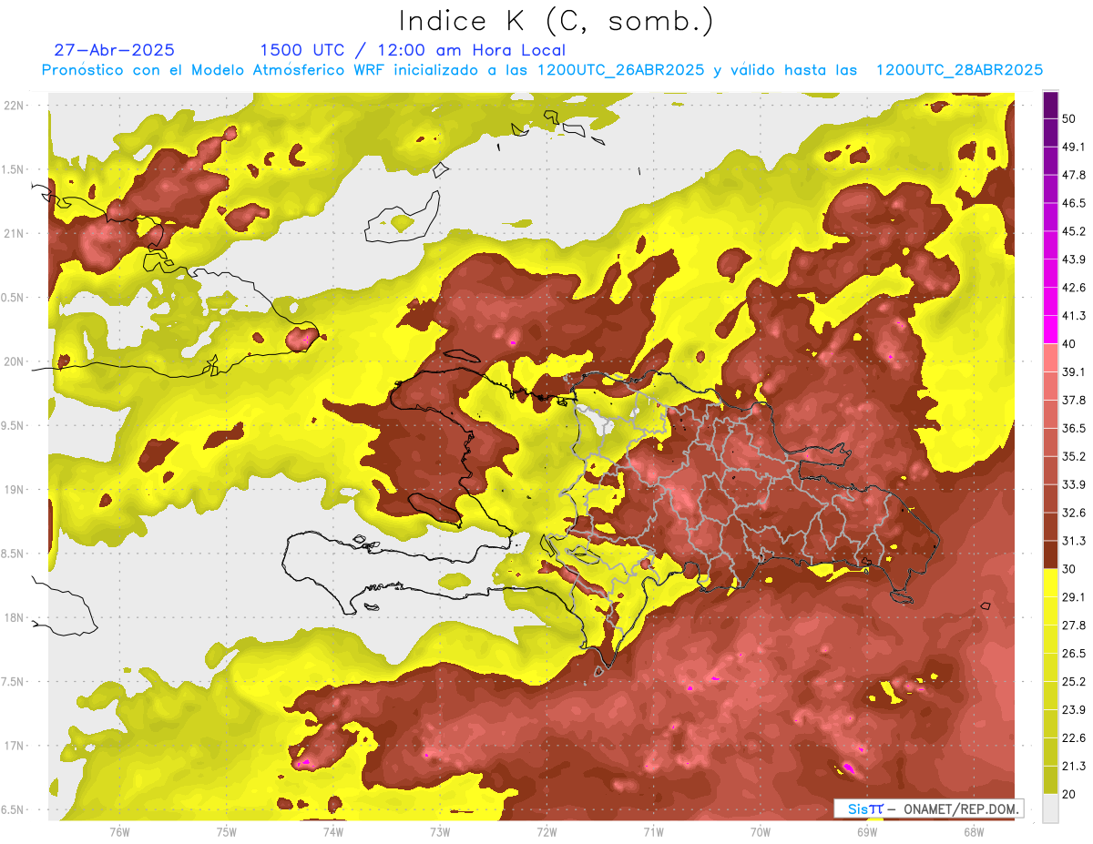Click the '6.5N' latitude label
This screenshot has height=844, width=1093.
(x=14, y=809)
